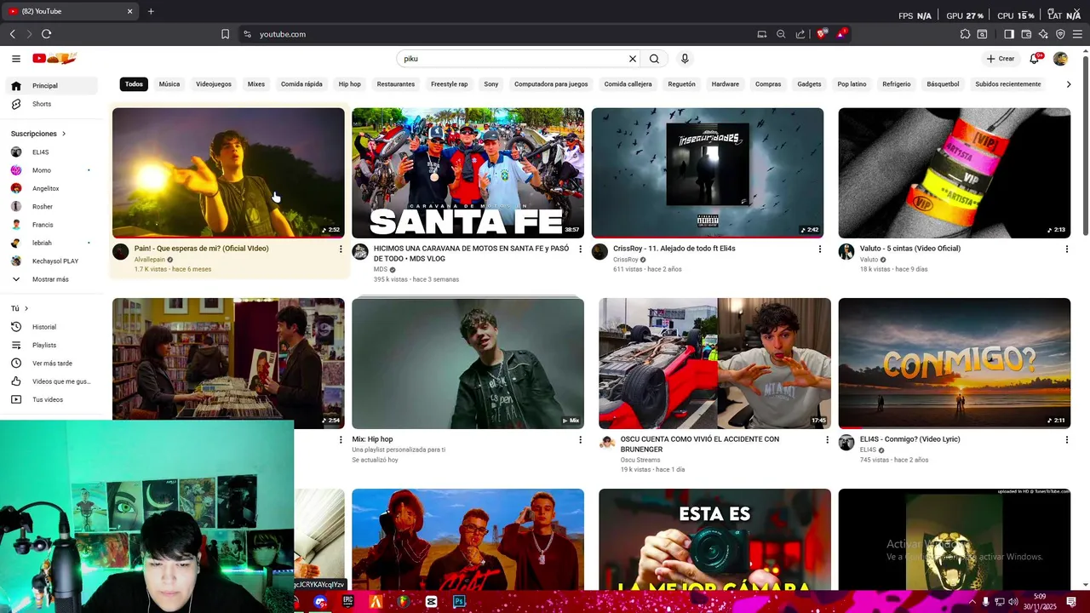Image resolution: width=1090 pixels, height=613 pixels.
Task: Reload the page
Action: [x=46, y=34]
